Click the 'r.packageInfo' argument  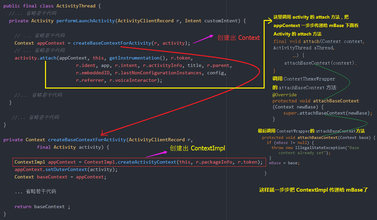point(214,162)
